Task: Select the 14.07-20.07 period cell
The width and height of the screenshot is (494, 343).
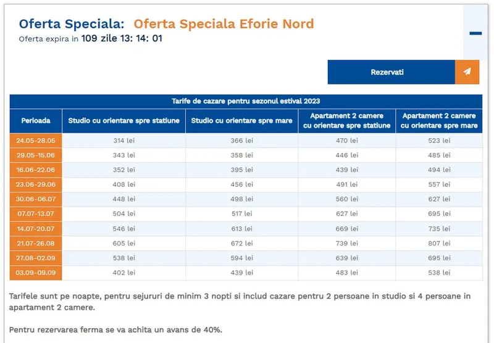Action: coord(36,229)
